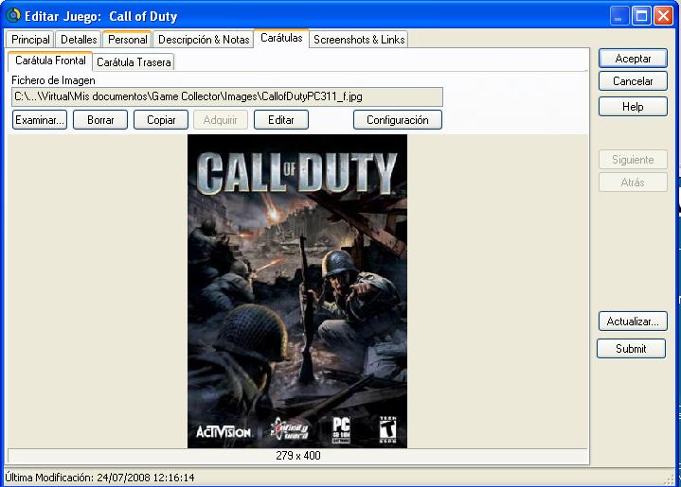Click the Submit button

pyautogui.click(x=631, y=349)
